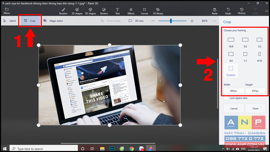Viewport: 270px width, 152px height.
Task: Open the 3D library
Action: [158, 11]
